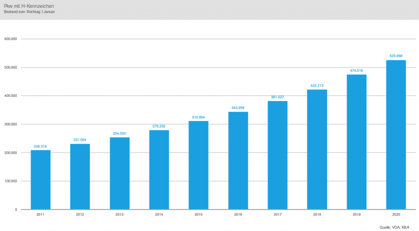419x231 pixels.
Task: Click the subtitle Bestand zum Stichtag 1.Januar
Action: [x=29, y=12]
